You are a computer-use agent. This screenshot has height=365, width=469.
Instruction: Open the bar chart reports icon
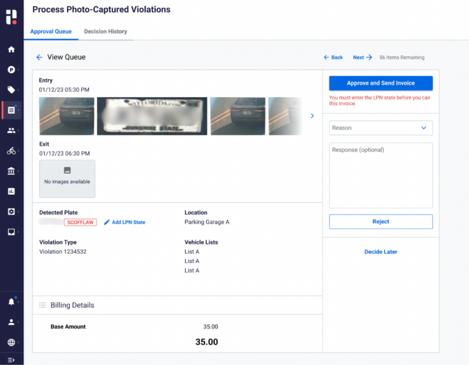[x=11, y=191]
